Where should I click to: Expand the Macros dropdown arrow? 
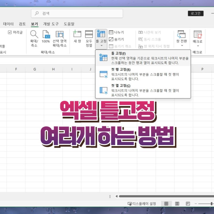[198, 46]
